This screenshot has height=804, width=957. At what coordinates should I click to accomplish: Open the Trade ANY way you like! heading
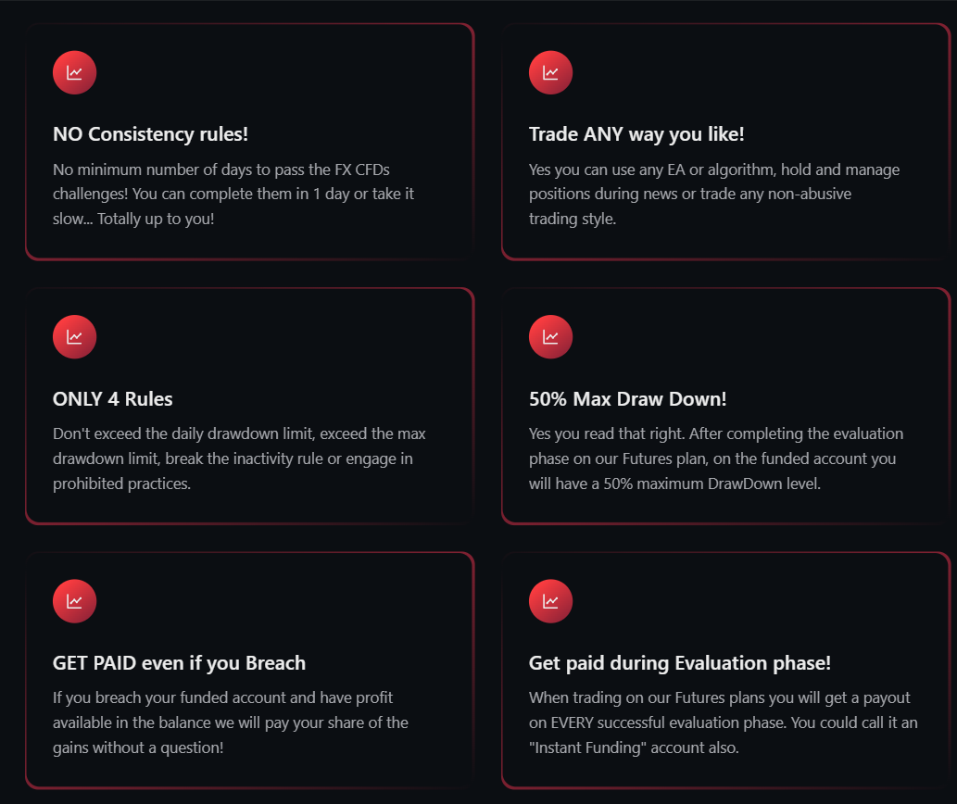(x=636, y=134)
